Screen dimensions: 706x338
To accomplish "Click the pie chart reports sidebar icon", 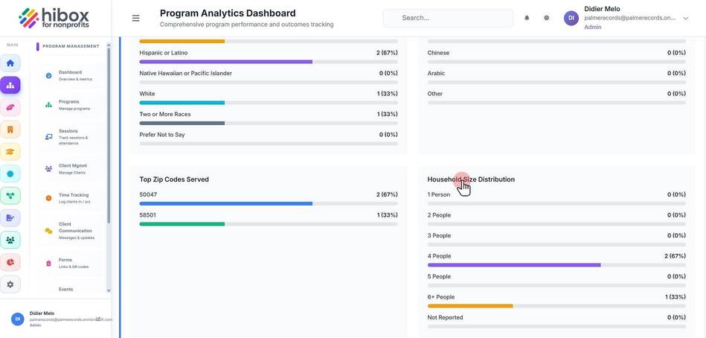I will pyautogui.click(x=10, y=262).
